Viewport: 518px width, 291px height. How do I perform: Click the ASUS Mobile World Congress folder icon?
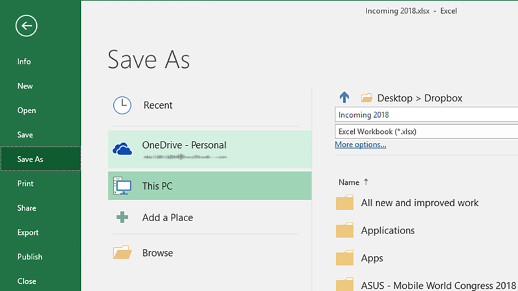[x=344, y=285]
